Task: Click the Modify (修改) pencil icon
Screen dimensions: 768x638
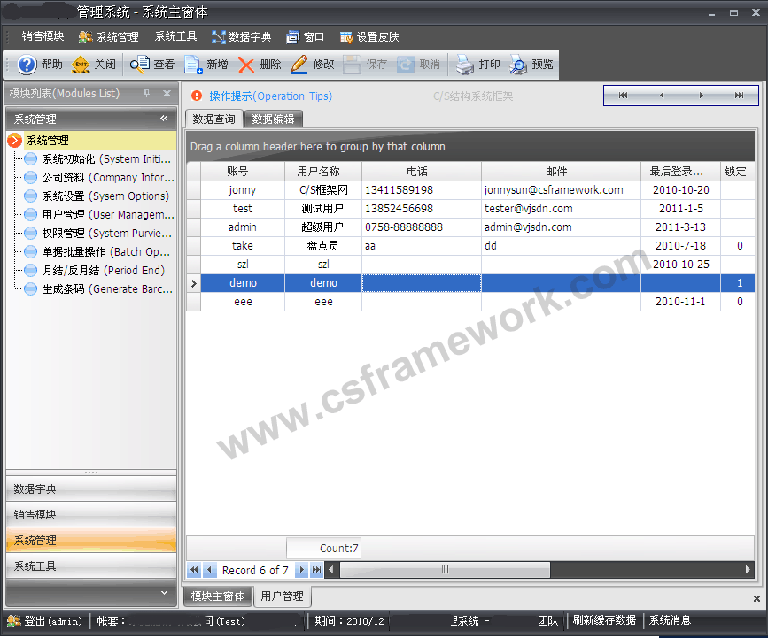Action: pyautogui.click(x=299, y=65)
